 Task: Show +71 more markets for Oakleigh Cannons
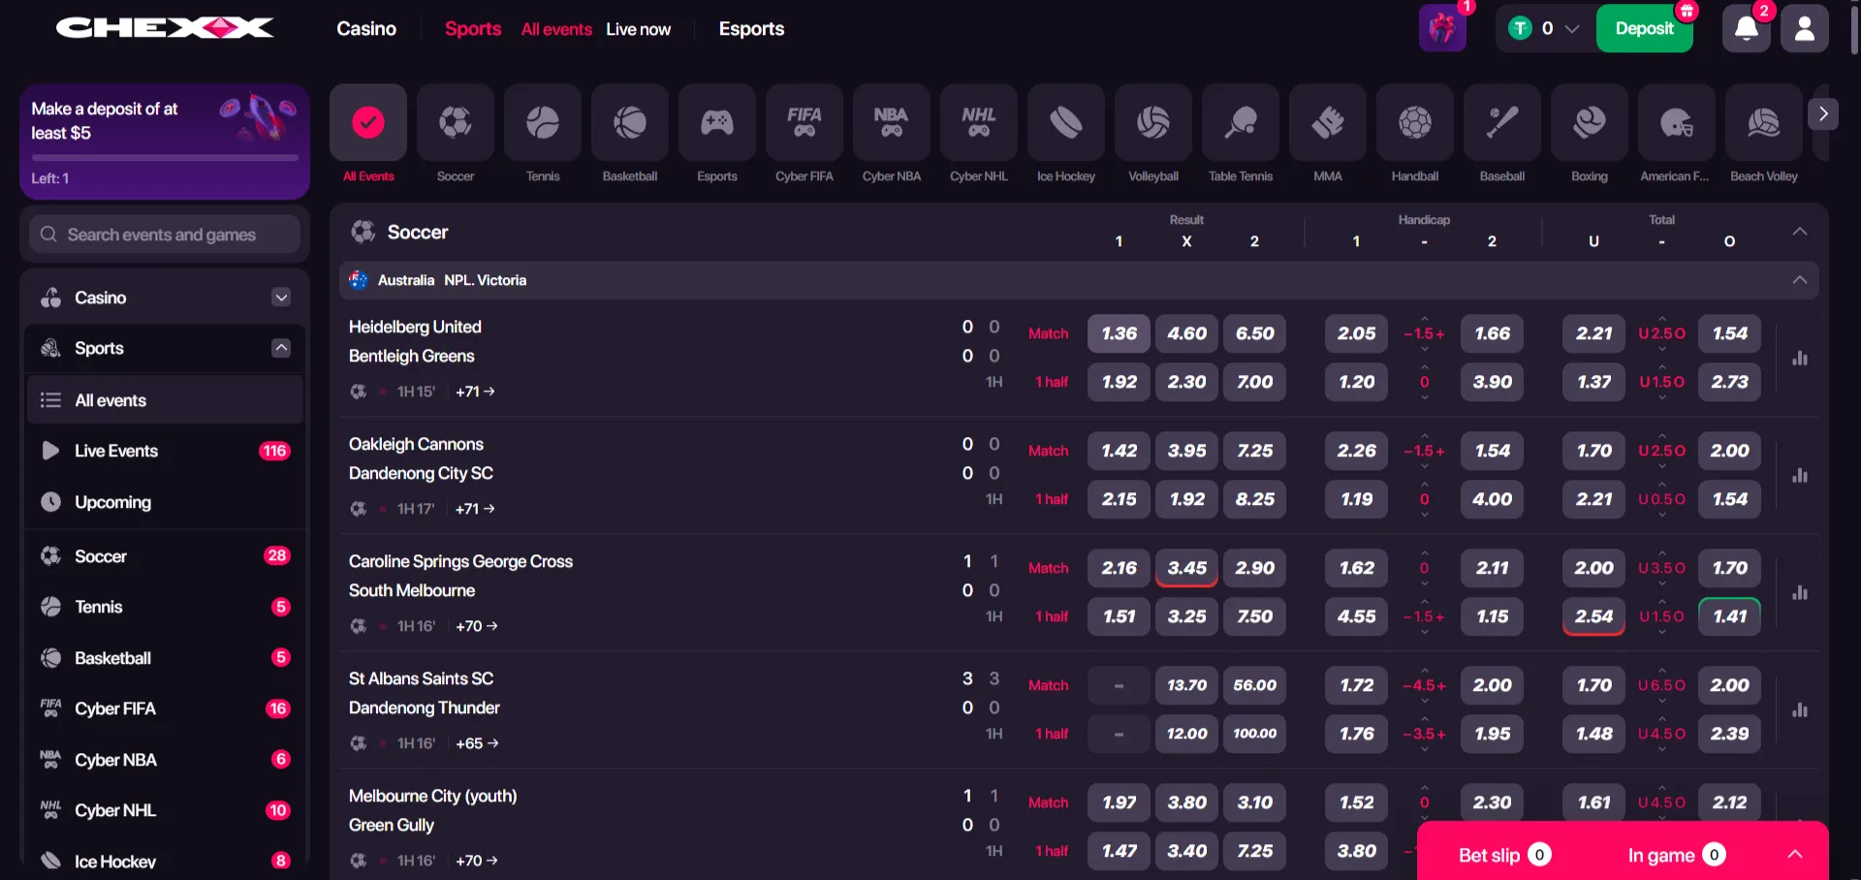tap(475, 509)
